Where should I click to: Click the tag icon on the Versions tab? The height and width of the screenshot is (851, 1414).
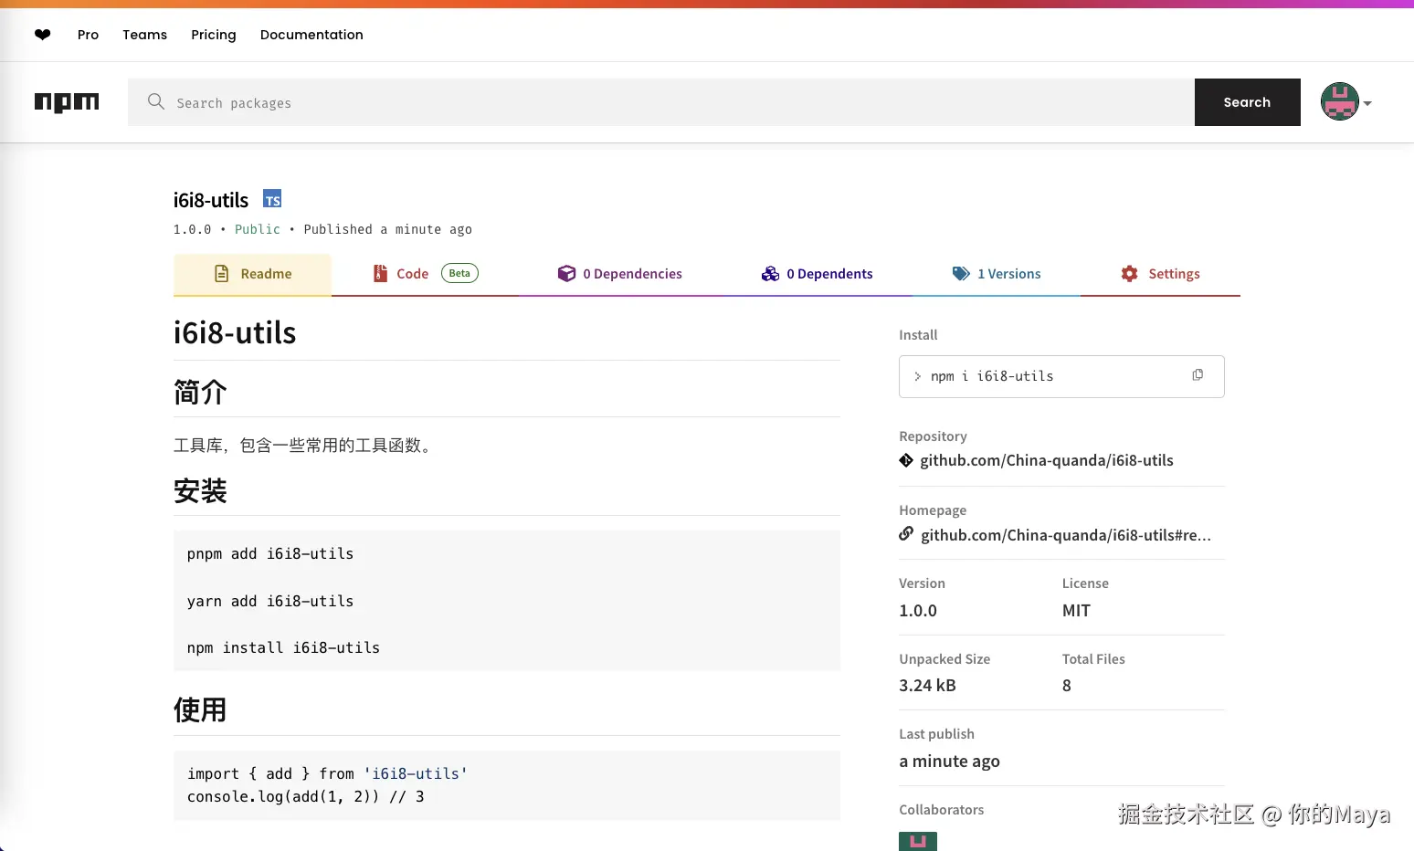pyautogui.click(x=961, y=273)
